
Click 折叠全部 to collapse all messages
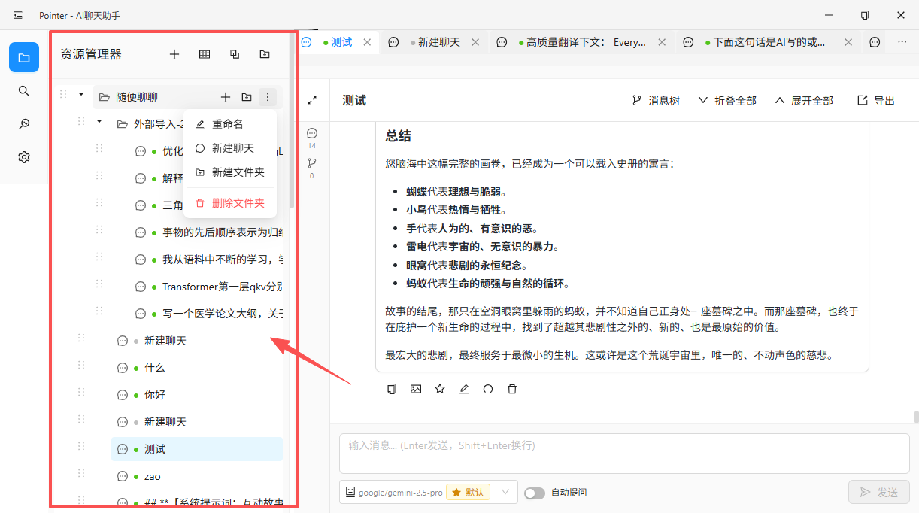tap(726, 100)
